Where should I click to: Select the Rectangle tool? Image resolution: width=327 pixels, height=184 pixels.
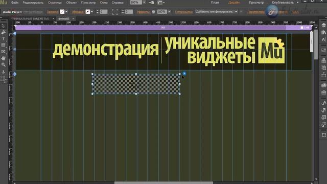tap(3, 45)
